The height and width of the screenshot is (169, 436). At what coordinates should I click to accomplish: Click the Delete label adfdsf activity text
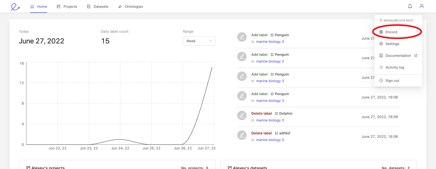271,133
